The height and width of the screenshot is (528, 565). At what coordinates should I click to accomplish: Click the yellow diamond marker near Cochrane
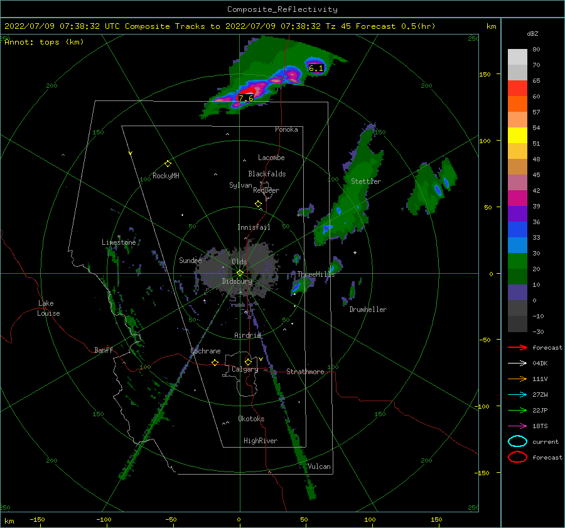point(215,362)
